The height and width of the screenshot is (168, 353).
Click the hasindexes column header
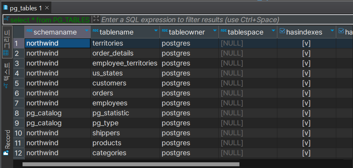(x=307, y=32)
